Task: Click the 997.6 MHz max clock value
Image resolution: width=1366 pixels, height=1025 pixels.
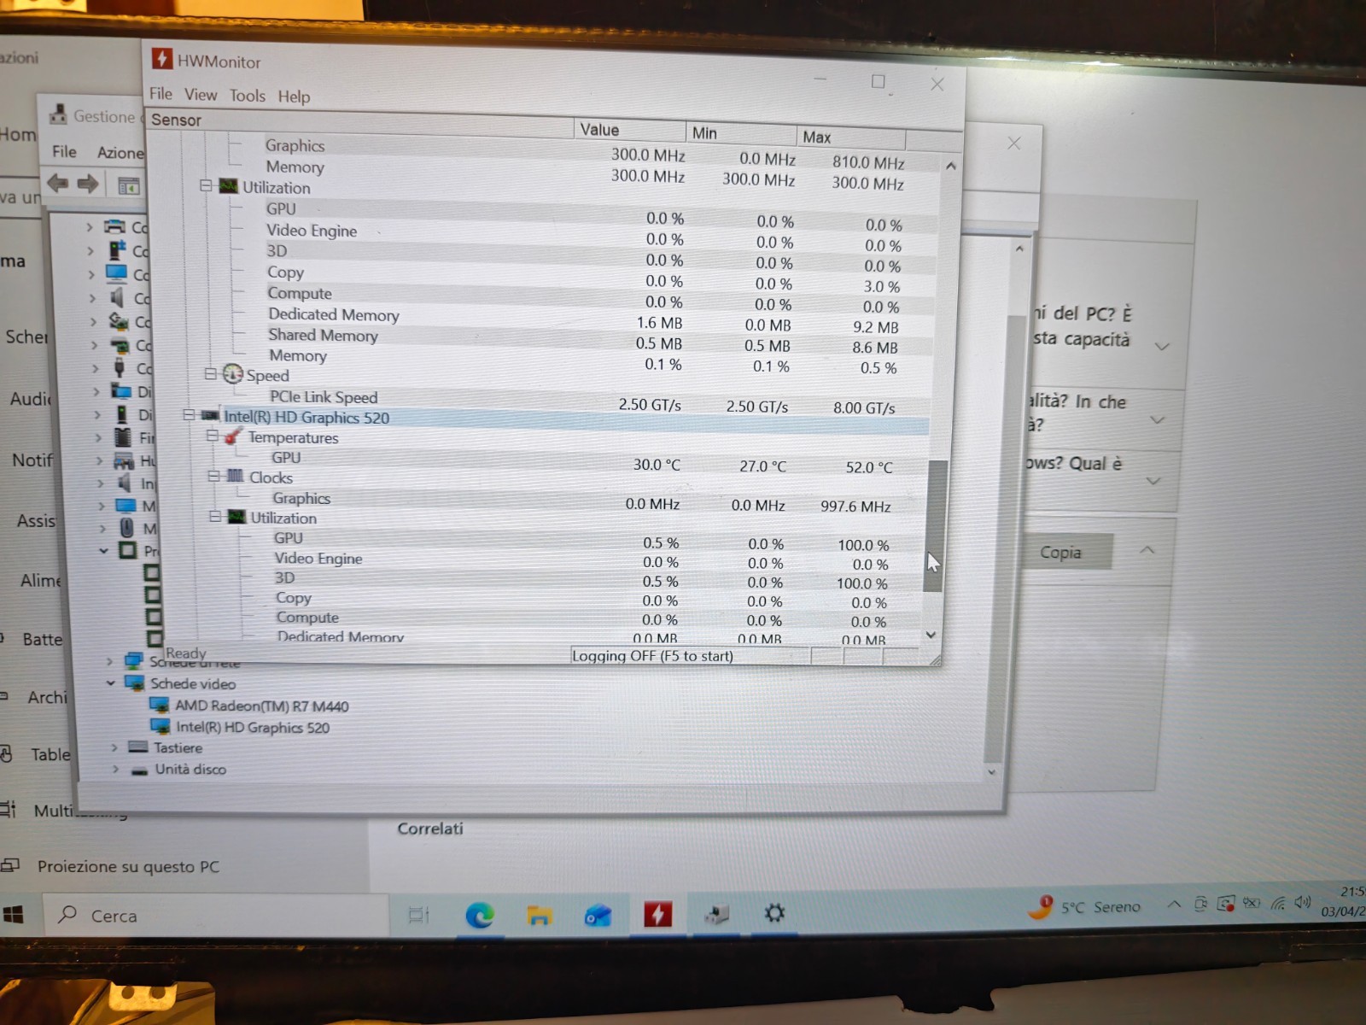Action: [x=855, y=507]
